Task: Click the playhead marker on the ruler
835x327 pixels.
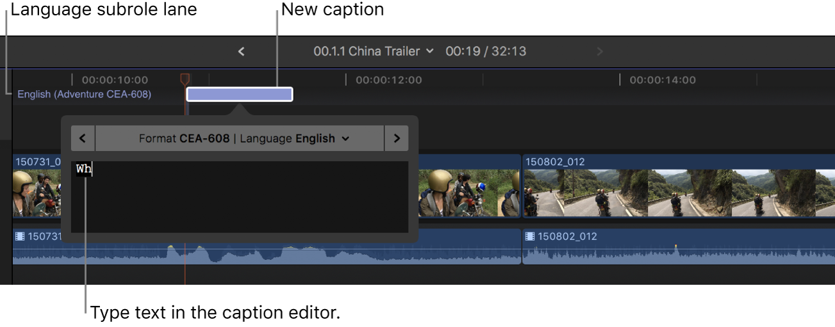Action: point(185,79)
